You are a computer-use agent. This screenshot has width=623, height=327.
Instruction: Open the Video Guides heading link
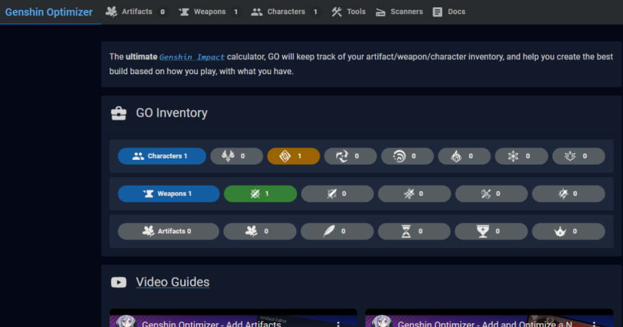click(172, 282)
